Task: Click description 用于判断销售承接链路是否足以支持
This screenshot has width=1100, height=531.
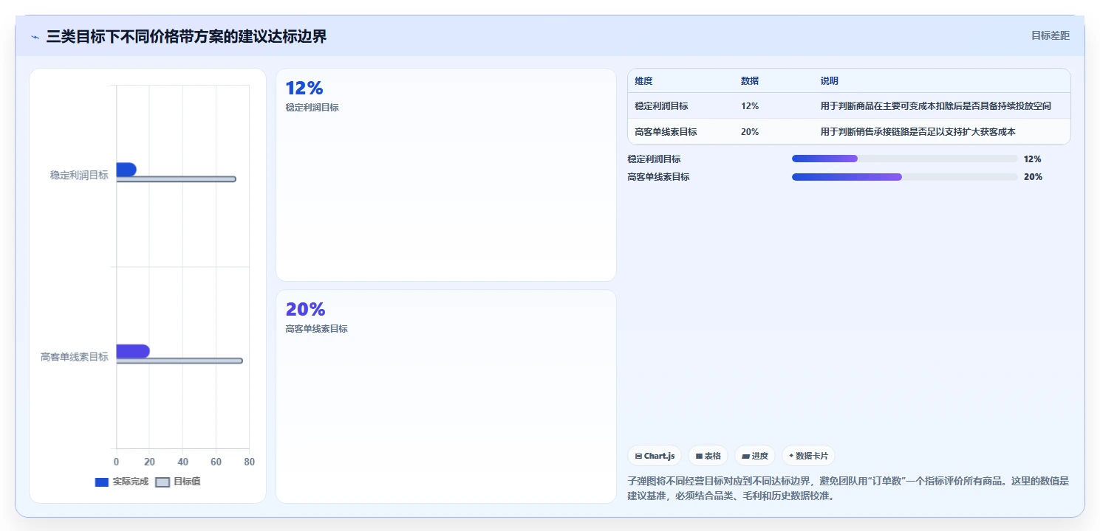Action: point(918,132)
